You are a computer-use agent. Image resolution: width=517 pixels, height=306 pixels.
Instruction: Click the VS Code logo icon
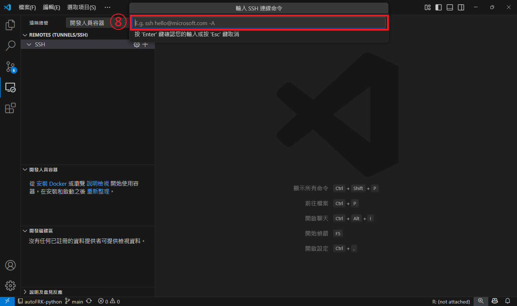[x=8, y=7]
